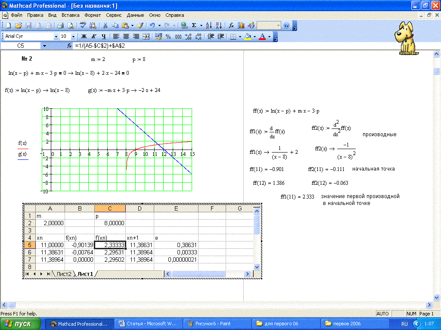Select cell E5 in the spreadsheet
The width and height of the screenshot is (441, 330).
176,245
